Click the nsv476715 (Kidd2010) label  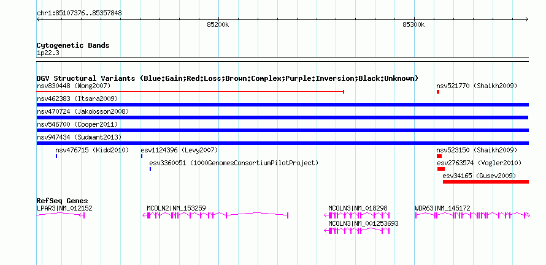[x=92, y=150]
